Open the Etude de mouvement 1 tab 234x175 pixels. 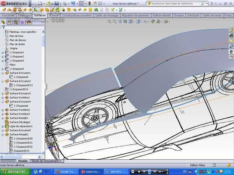point(46,161)
